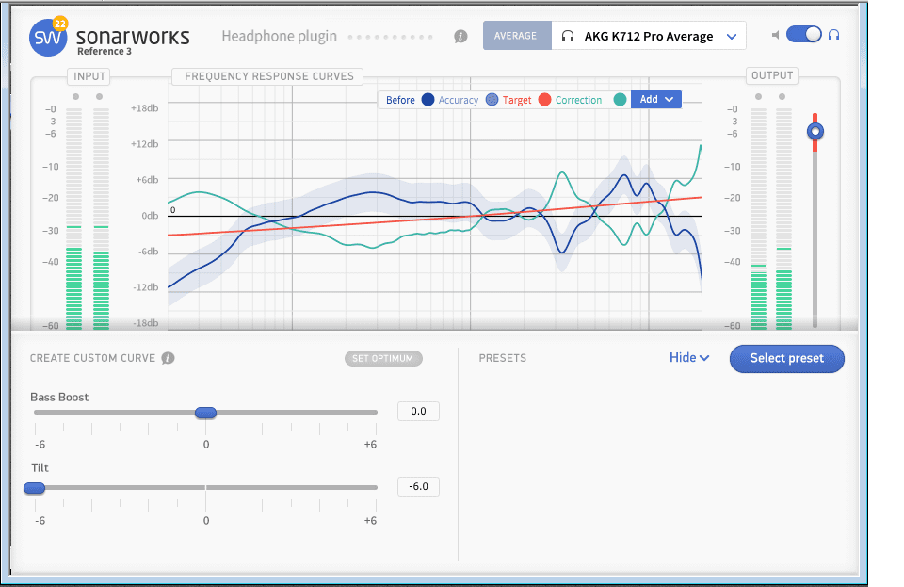Click the +18db graph axis label
904x587 pixels.
[x=145, y=107]
